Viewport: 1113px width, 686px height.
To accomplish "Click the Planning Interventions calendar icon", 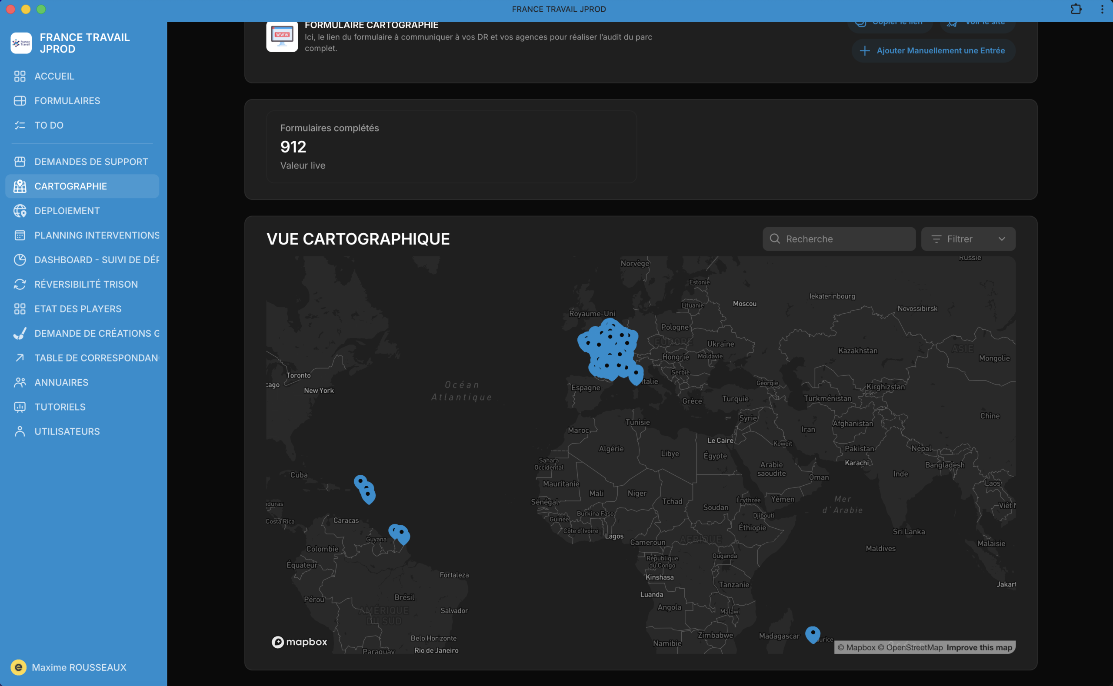I will (20, 235).
